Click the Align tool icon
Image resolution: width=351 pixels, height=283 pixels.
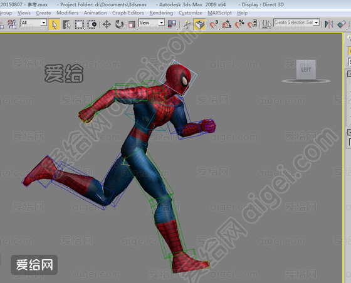click(342, 24)
